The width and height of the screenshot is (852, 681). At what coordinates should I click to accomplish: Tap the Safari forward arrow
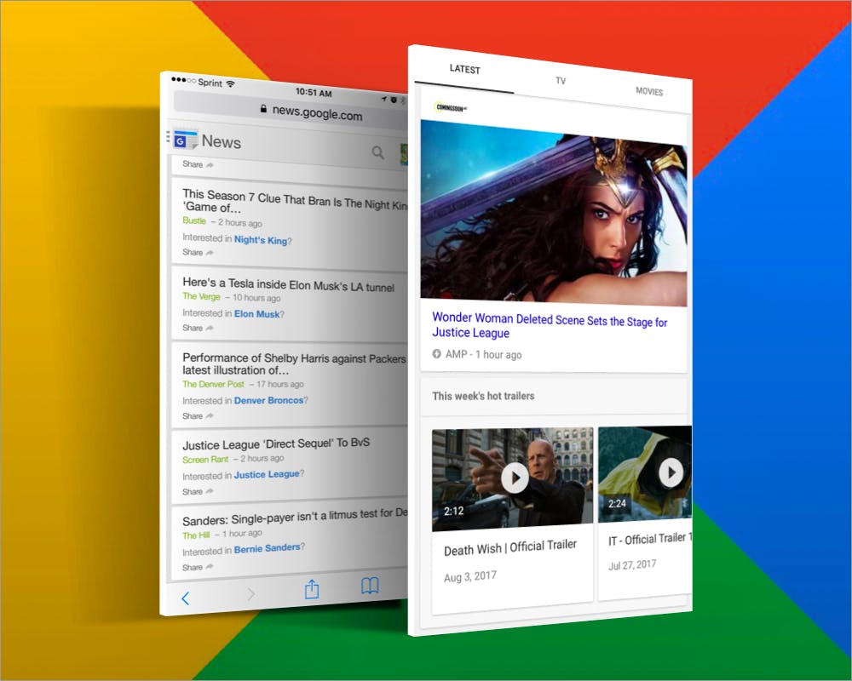(x=250, y=594)
